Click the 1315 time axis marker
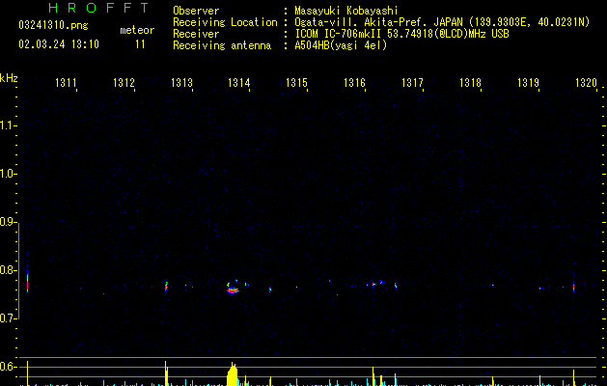This screenshot has height=386, width=607. pyautogui.click(x=296, y=82)
